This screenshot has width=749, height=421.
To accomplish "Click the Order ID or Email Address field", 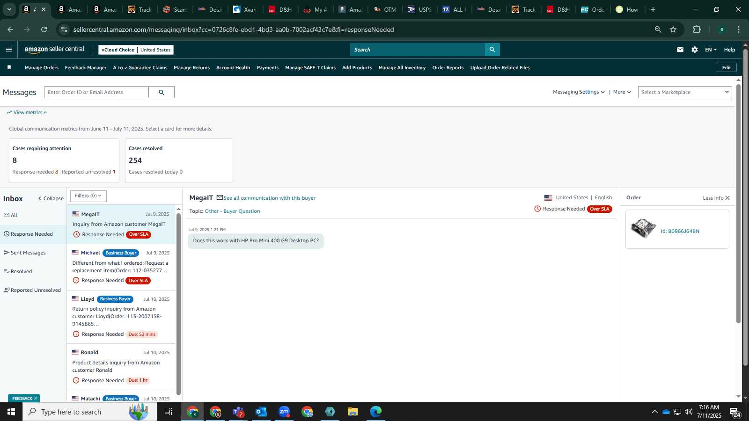I will [96, 92].
